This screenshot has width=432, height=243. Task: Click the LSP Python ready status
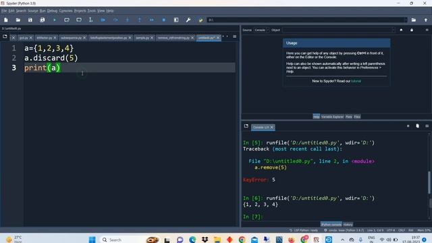[304, 230]
